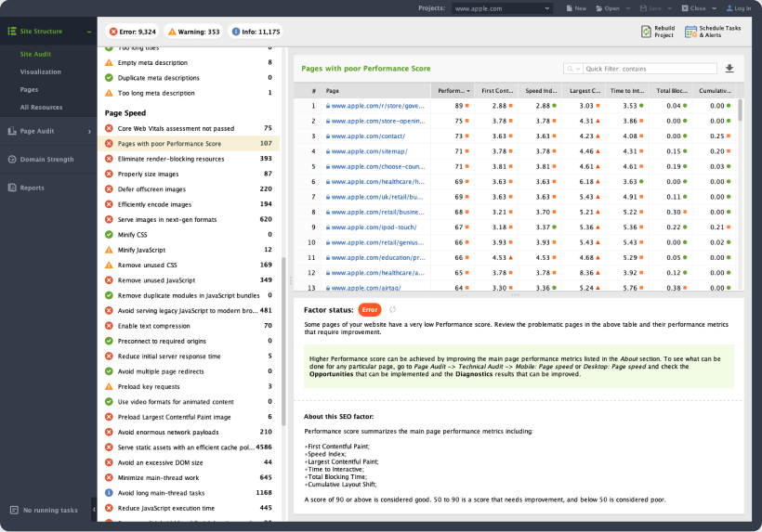This screenshot has height=532, width=762.
Task: Select Avoid an excessive DOM size
Action: coord(190,462)
